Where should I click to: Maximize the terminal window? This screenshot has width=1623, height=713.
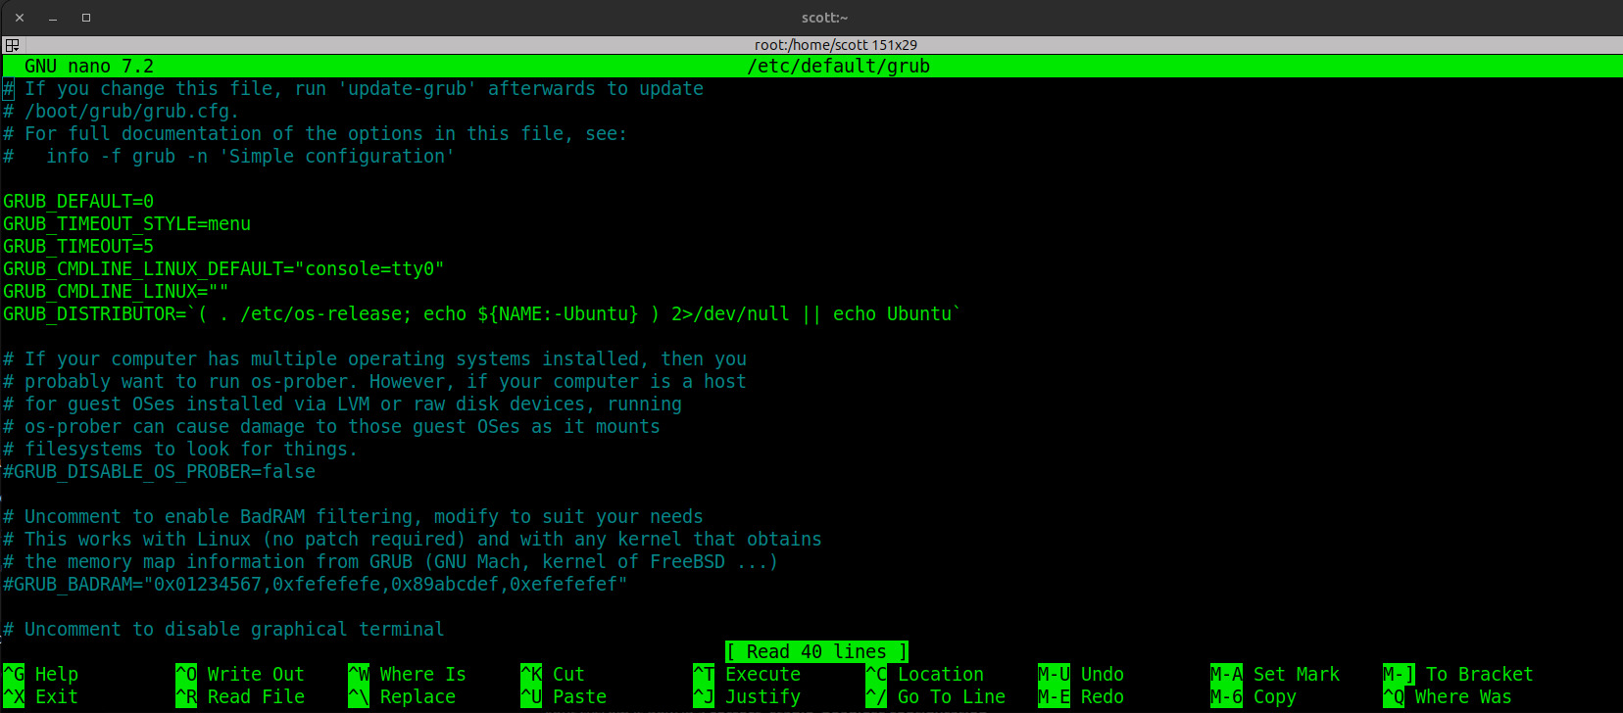point(86,18)
